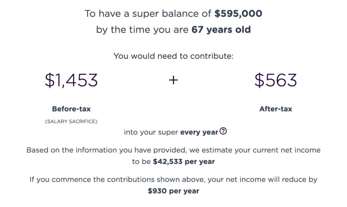Click the "into your super" text

tap(151, 132)
